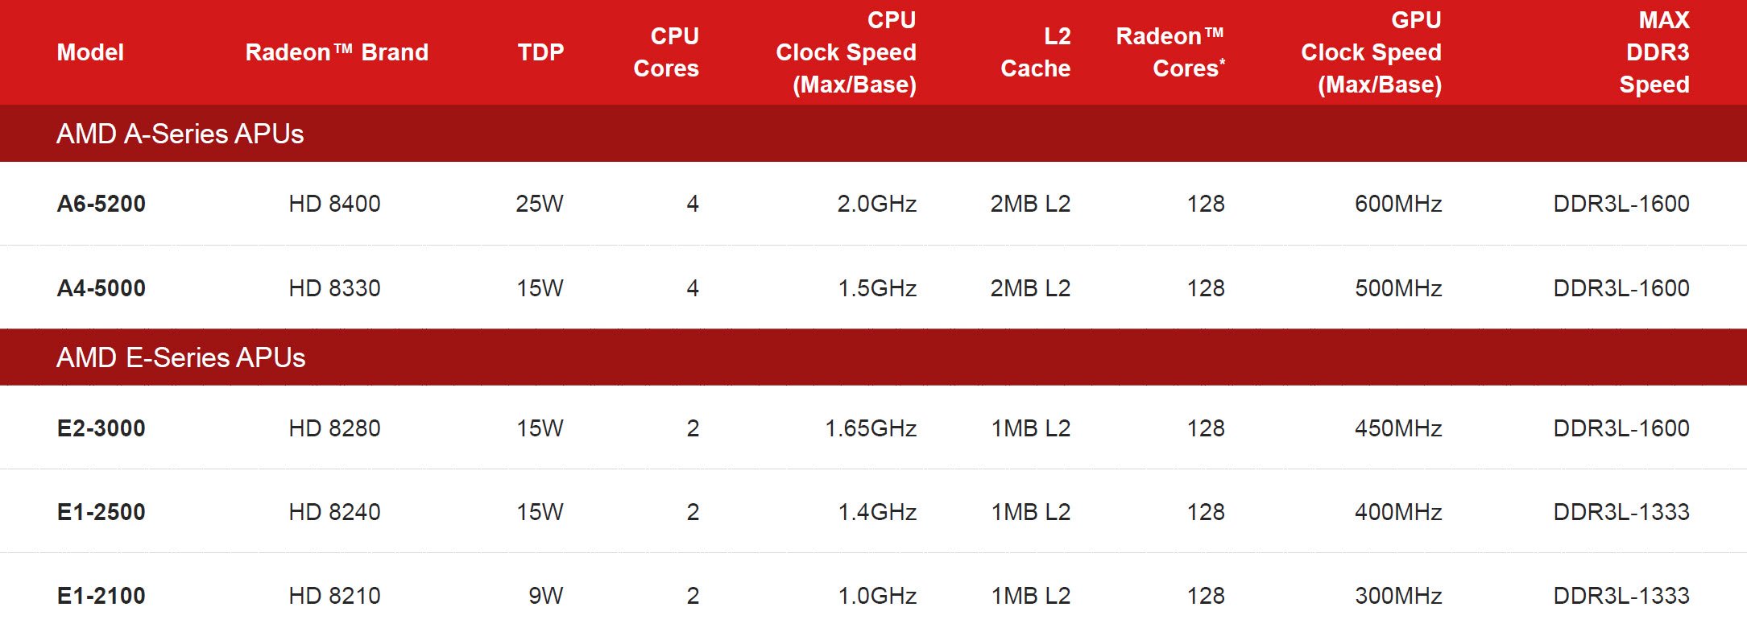1747x632 pixels.
Task: Click the Radeon Cores column header
Action: [1170, 52]
